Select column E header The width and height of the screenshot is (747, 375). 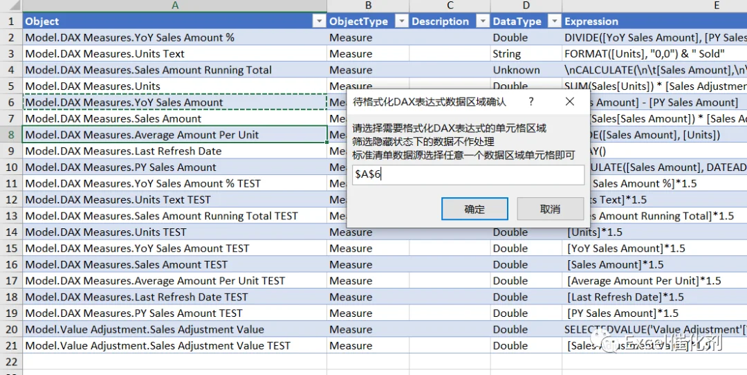tap(654, 6)
